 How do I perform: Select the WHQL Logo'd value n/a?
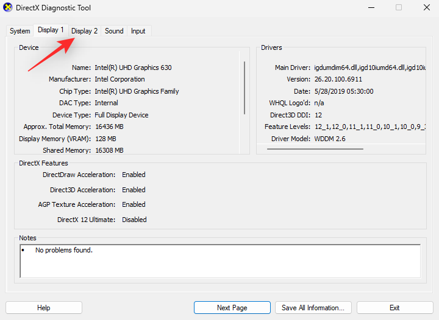point(319,103)
